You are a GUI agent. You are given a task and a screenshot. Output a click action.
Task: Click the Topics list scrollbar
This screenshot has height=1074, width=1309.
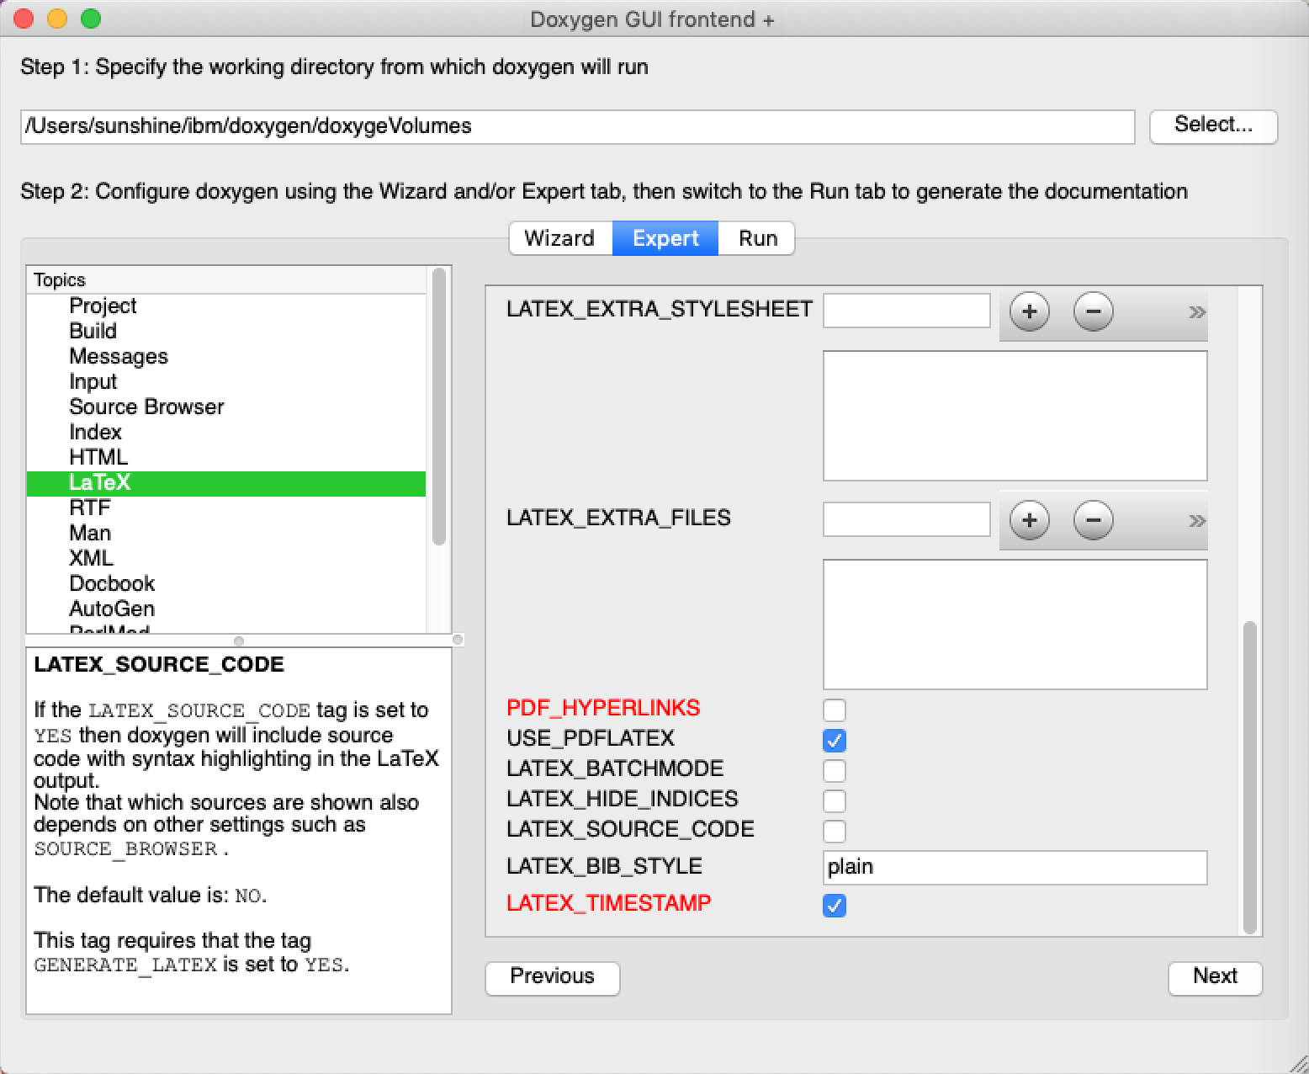(438, 407)
